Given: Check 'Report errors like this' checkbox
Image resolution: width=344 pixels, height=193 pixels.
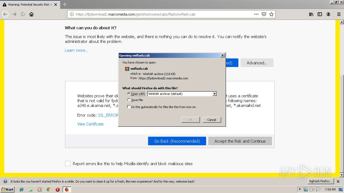Looking at the screenshot, I should tap(68, 164).
